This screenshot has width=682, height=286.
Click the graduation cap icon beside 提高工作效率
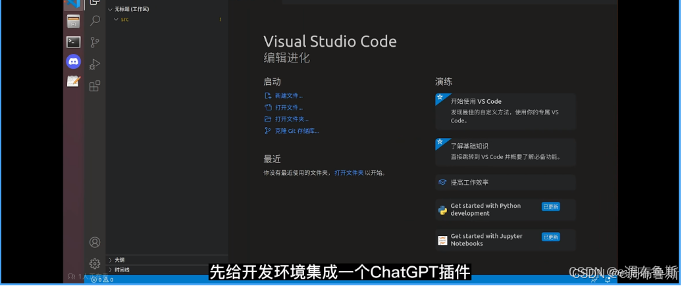pyautogui.click(x=443, y=183)
